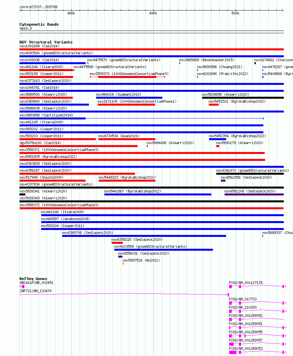Click nsv5448323 (ByrskaBishop2022) label
This screenshot has width=293, height=356.
[127, 178]
